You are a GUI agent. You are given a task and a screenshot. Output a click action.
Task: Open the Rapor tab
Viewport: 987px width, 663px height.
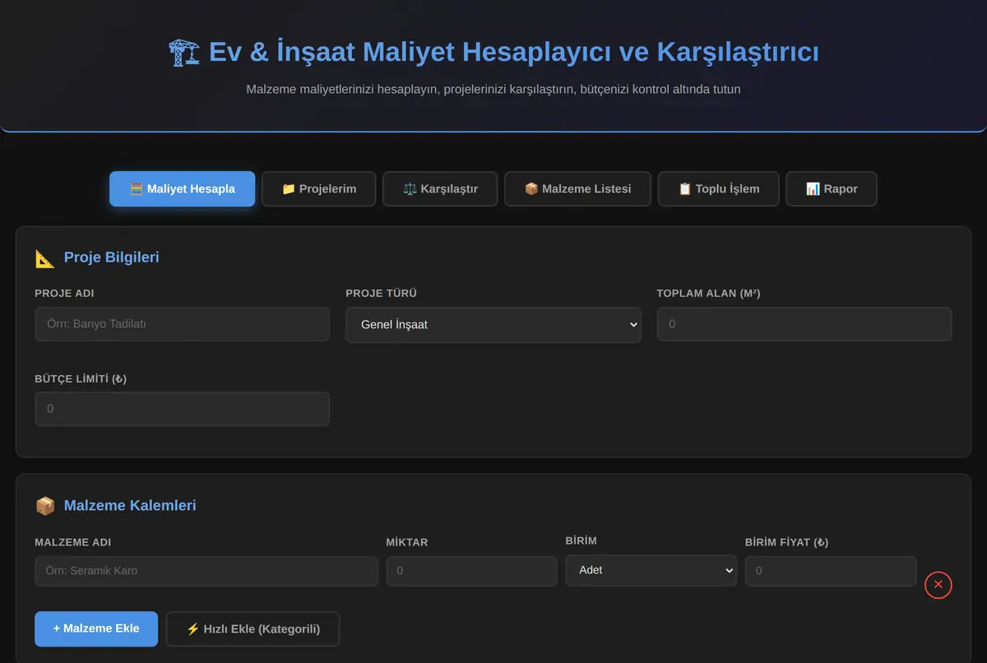pyautogui.click(x=832, y=188)
